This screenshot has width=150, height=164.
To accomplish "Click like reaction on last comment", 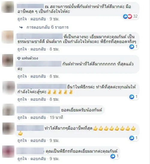I will pos(113,156).
